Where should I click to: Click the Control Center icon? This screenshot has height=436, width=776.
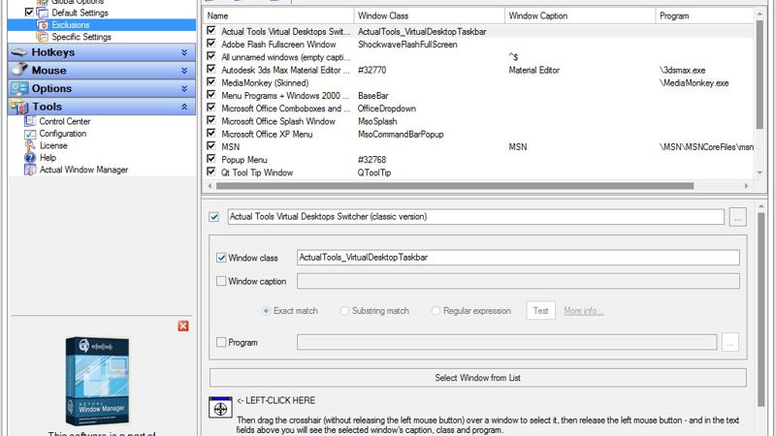pyautogui.click(x=30, y=121)
